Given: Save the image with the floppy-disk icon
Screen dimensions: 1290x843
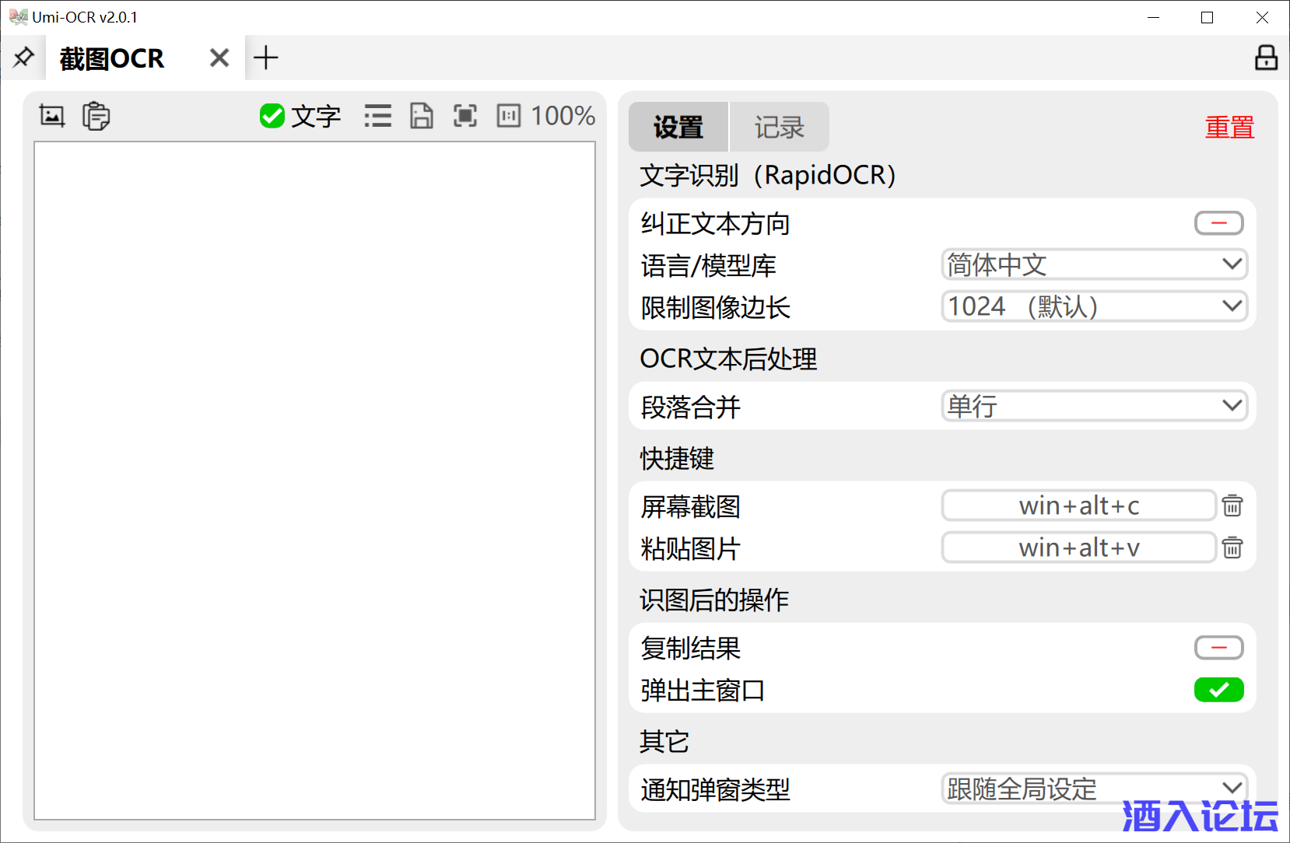Looking at the screenshot, I should 422,116.
